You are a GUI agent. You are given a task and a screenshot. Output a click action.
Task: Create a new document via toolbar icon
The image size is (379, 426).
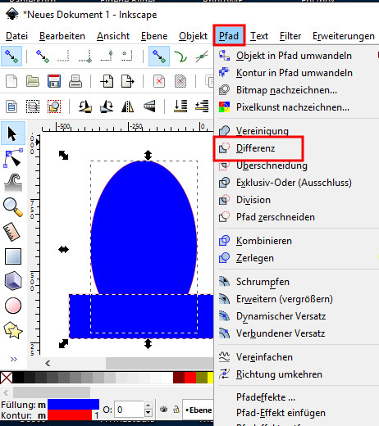tap(11, 81)
